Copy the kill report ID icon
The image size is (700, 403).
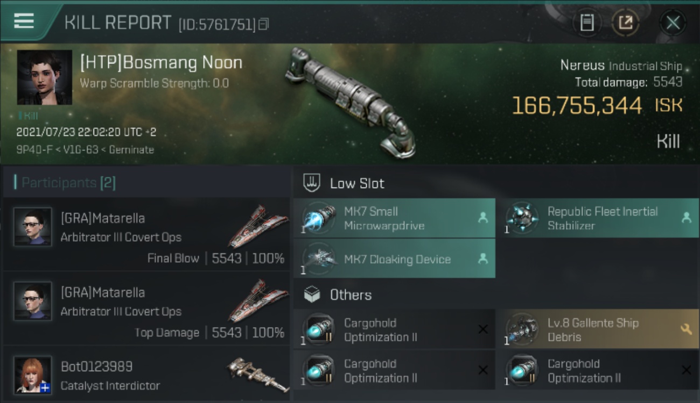tap(263, 24)
